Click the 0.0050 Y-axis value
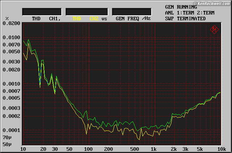232x153 pixels. pos(11,51)
